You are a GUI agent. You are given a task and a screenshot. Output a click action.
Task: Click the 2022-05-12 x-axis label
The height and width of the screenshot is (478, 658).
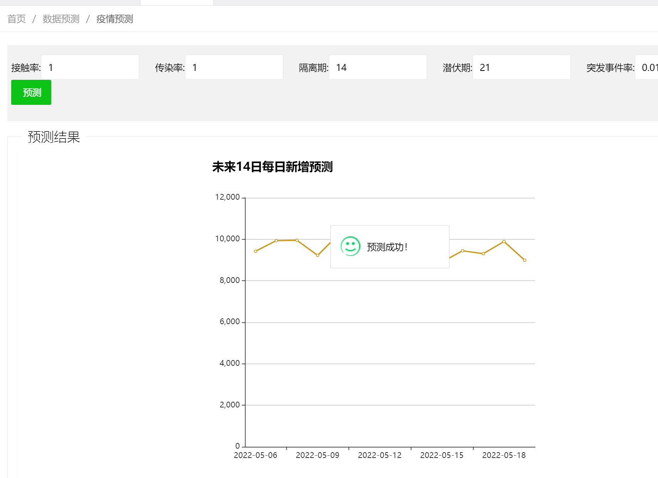380,455
